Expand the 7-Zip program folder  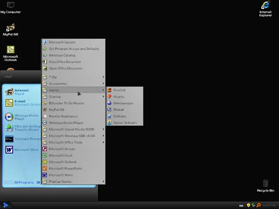click(x=74, y=77)
